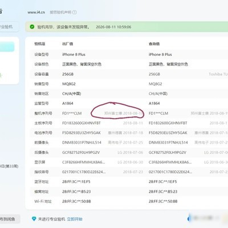Select the 验机完毕，该设备未发现异常 message

(x=63, y=27)
